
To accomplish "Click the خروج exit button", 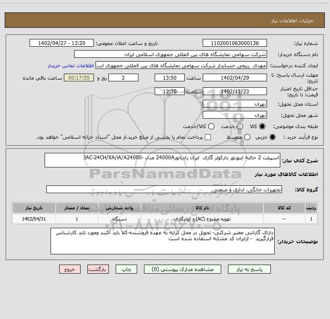I will click(70, 269).
